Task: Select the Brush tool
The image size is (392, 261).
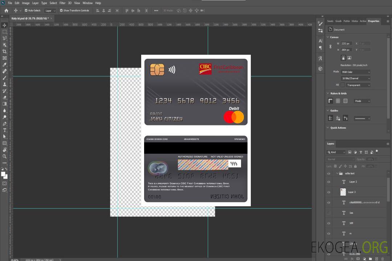Action: (5, 78)
